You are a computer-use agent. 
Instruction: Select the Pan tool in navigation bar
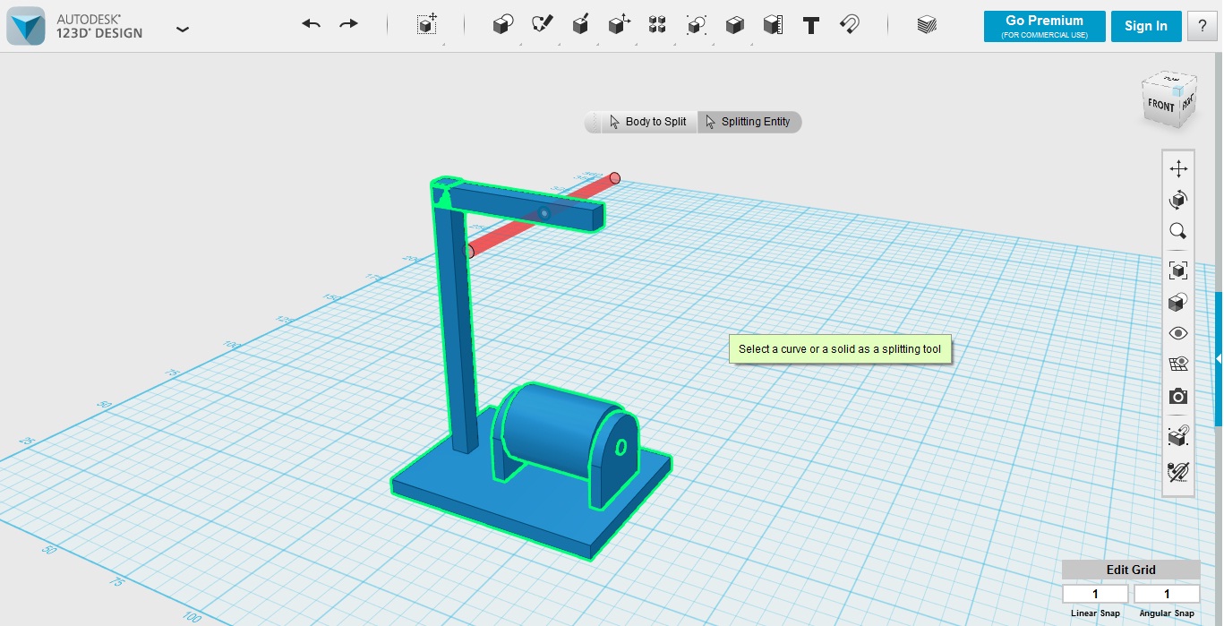tap(1178, 168)
